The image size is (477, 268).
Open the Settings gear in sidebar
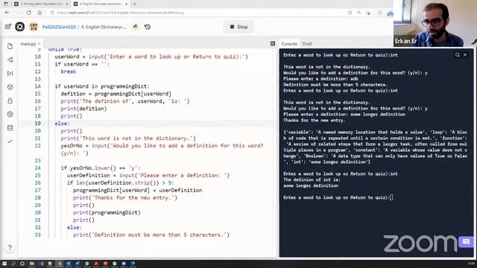coord(10,114)
